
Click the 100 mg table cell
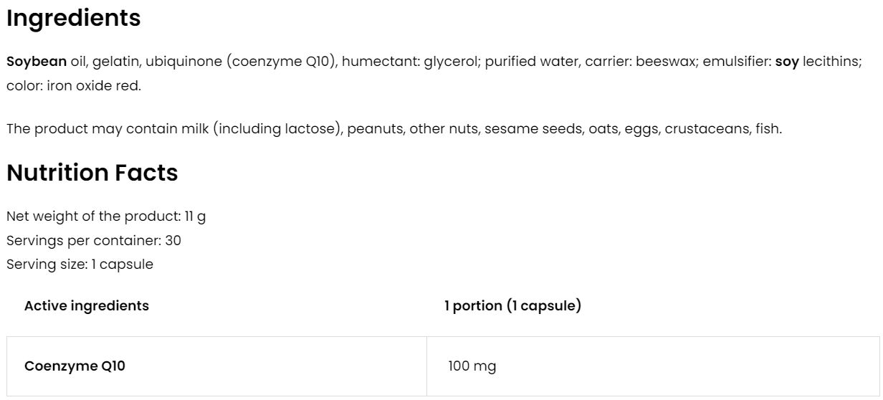coord(472,366)
